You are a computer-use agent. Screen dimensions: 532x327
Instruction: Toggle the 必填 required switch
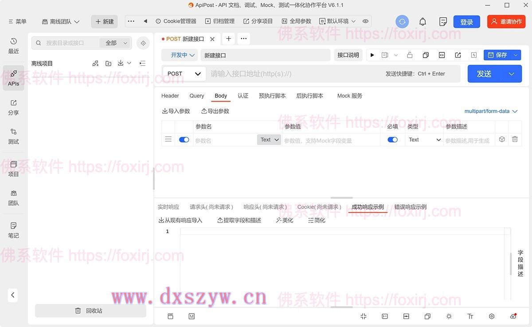[x=392, y=140]
